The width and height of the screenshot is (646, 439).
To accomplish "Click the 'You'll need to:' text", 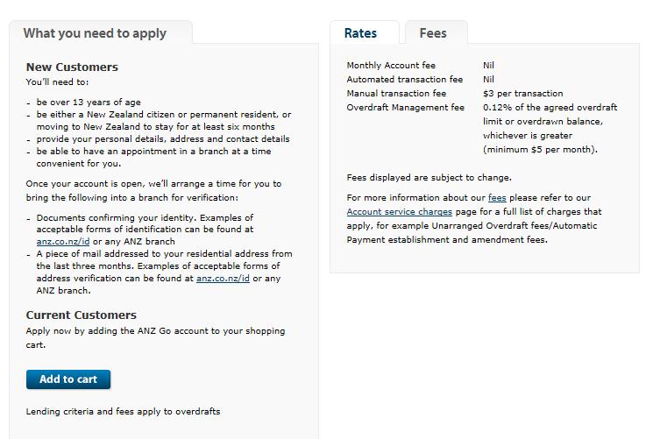I will 57,82.
